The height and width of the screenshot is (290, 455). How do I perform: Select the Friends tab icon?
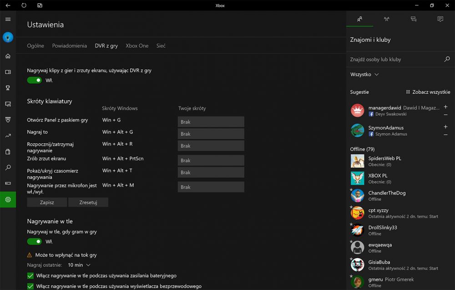point(359,19)
